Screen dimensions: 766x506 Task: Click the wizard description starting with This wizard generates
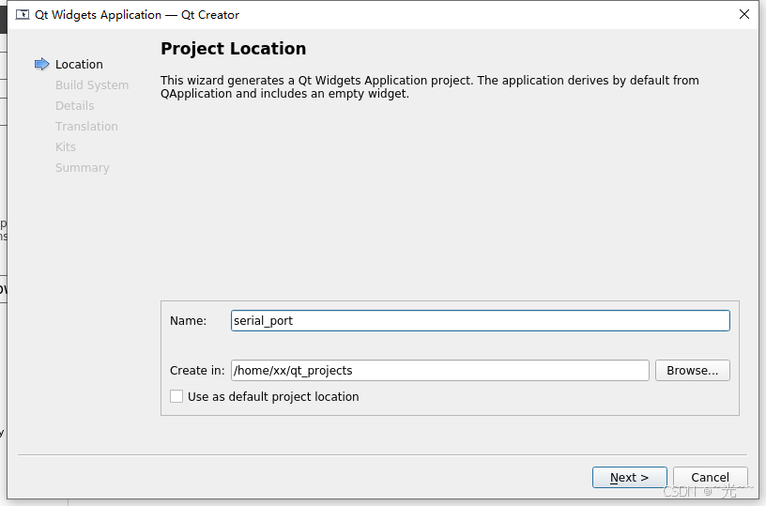pos(429,87)
